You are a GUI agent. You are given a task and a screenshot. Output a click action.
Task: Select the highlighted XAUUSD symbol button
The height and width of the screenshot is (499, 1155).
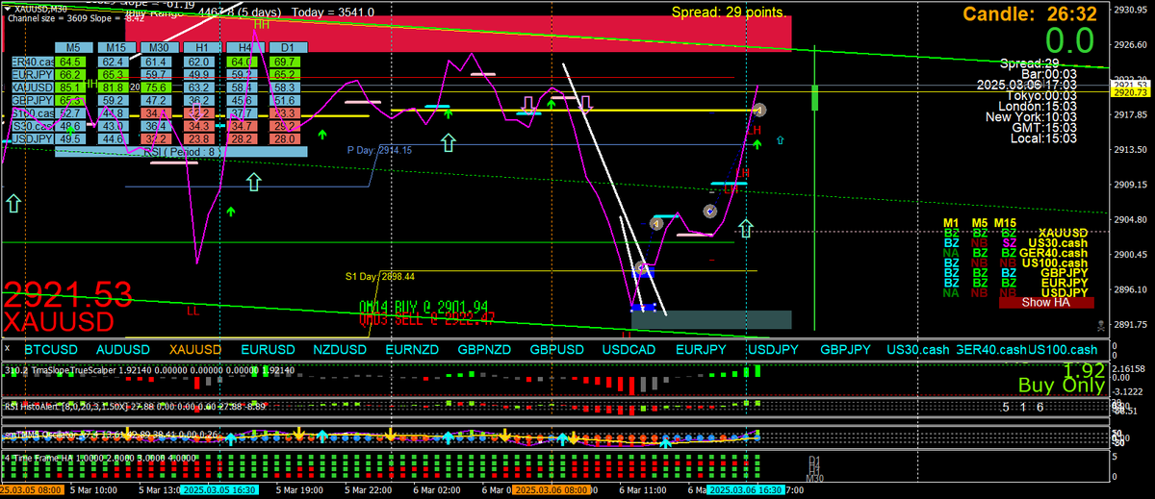(193, 350)
